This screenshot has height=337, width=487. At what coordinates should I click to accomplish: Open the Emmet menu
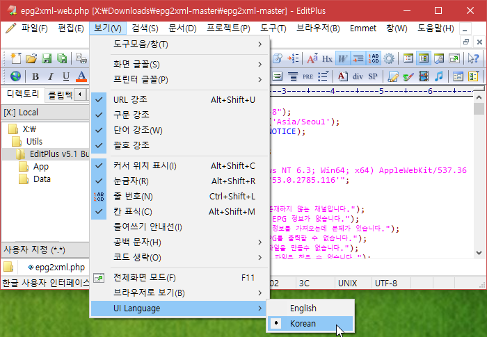point(362,28)
